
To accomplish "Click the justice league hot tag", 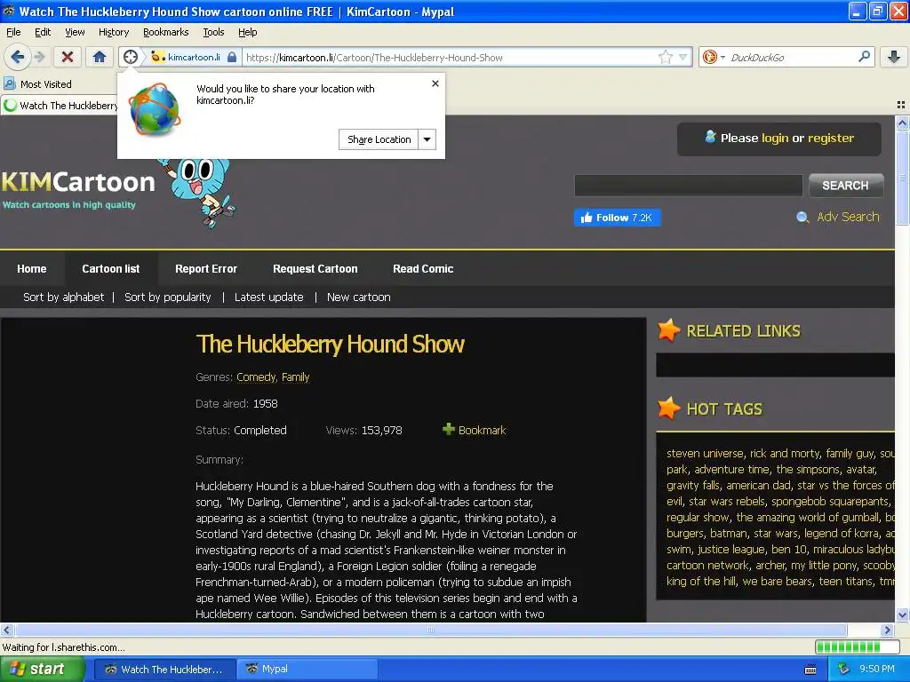I will coord(731,549).
